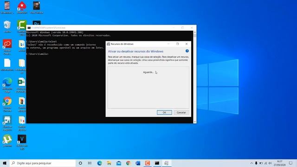Screen dimensions: 297x167
Task: Open the microphone tray icon
Action: [x=256, y=163]
